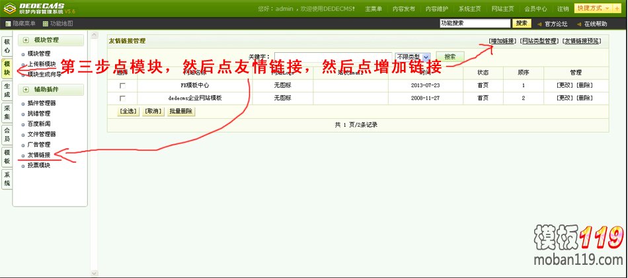Image resolution: width=628 pixels, height=278 pixels.
Task: Click the sidebar scrollbar up arrow
Action: tap(94, 36)
